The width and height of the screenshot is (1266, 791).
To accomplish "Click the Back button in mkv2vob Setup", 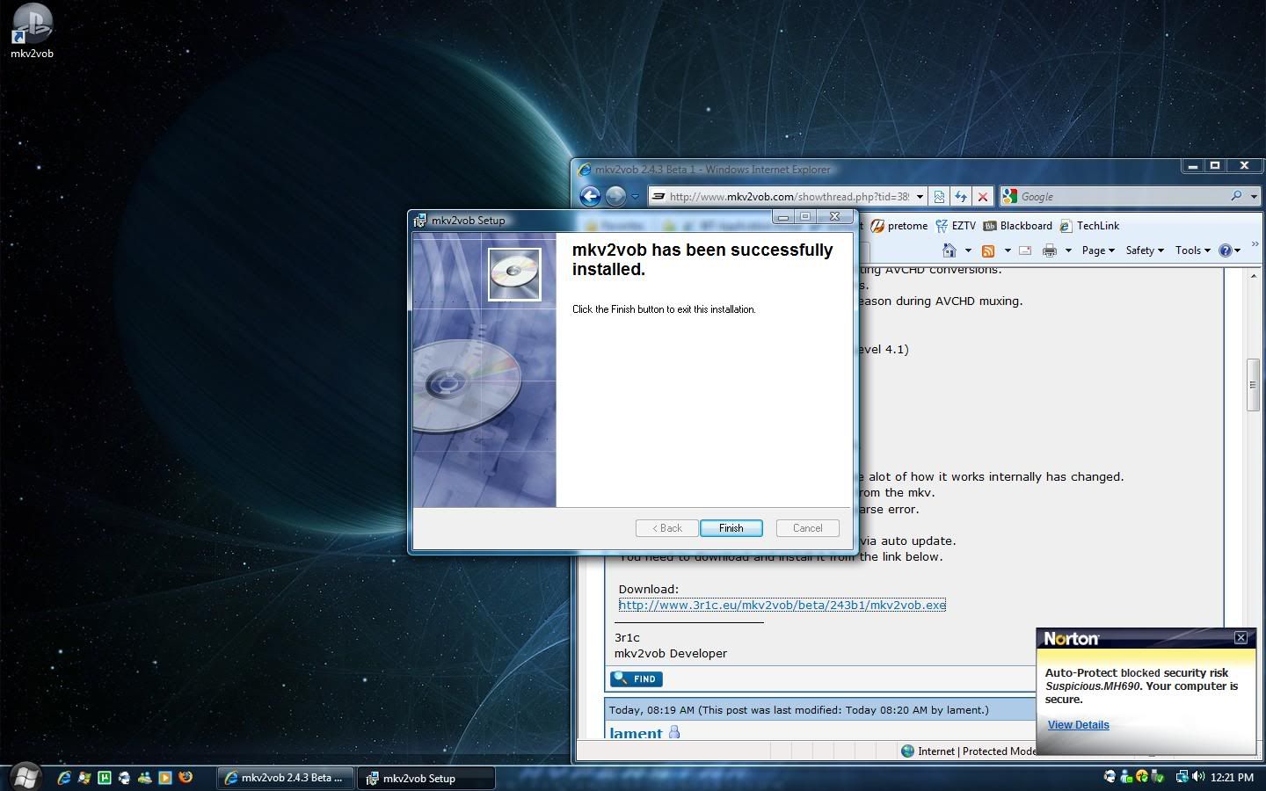I will (x=667, y=528).
